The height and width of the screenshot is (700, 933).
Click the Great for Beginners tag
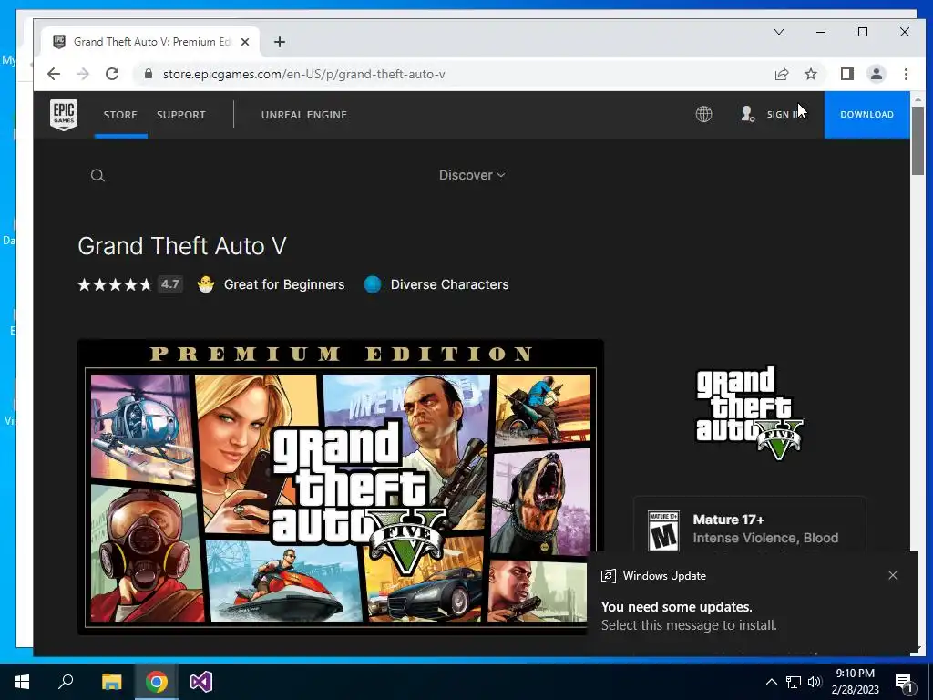click(284, 284)
